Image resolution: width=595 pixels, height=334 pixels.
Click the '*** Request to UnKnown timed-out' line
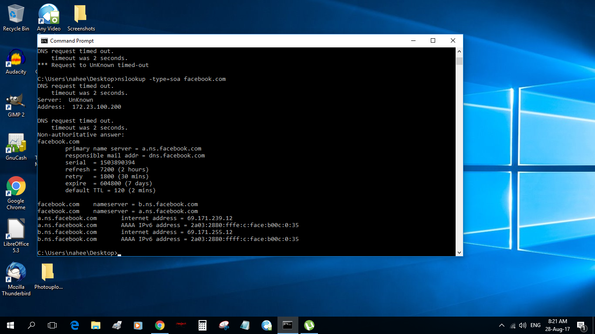pyautogui.click(x=93, y=65)
